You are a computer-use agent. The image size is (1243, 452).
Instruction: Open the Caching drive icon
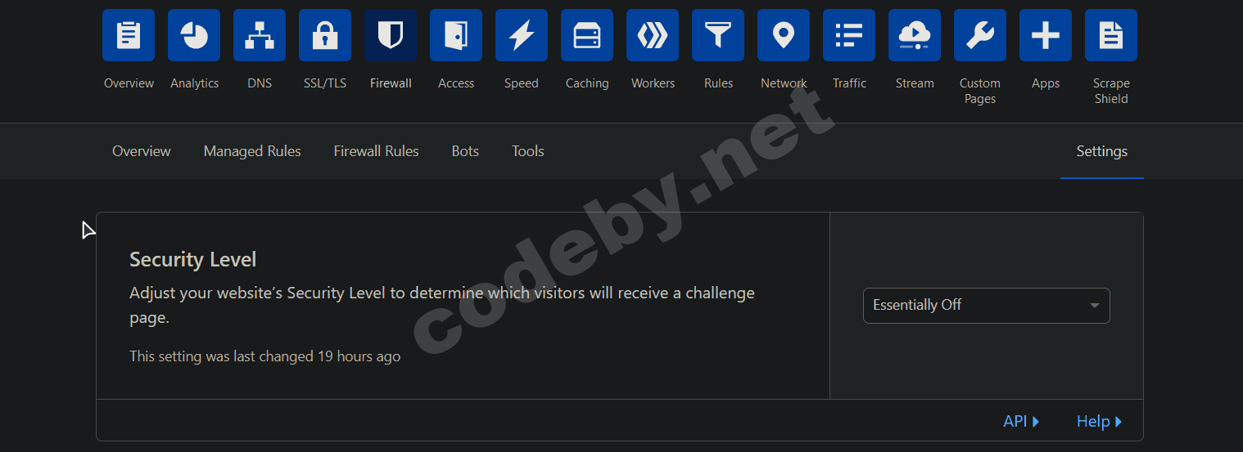pyautogui.click(x=587, y=35)
